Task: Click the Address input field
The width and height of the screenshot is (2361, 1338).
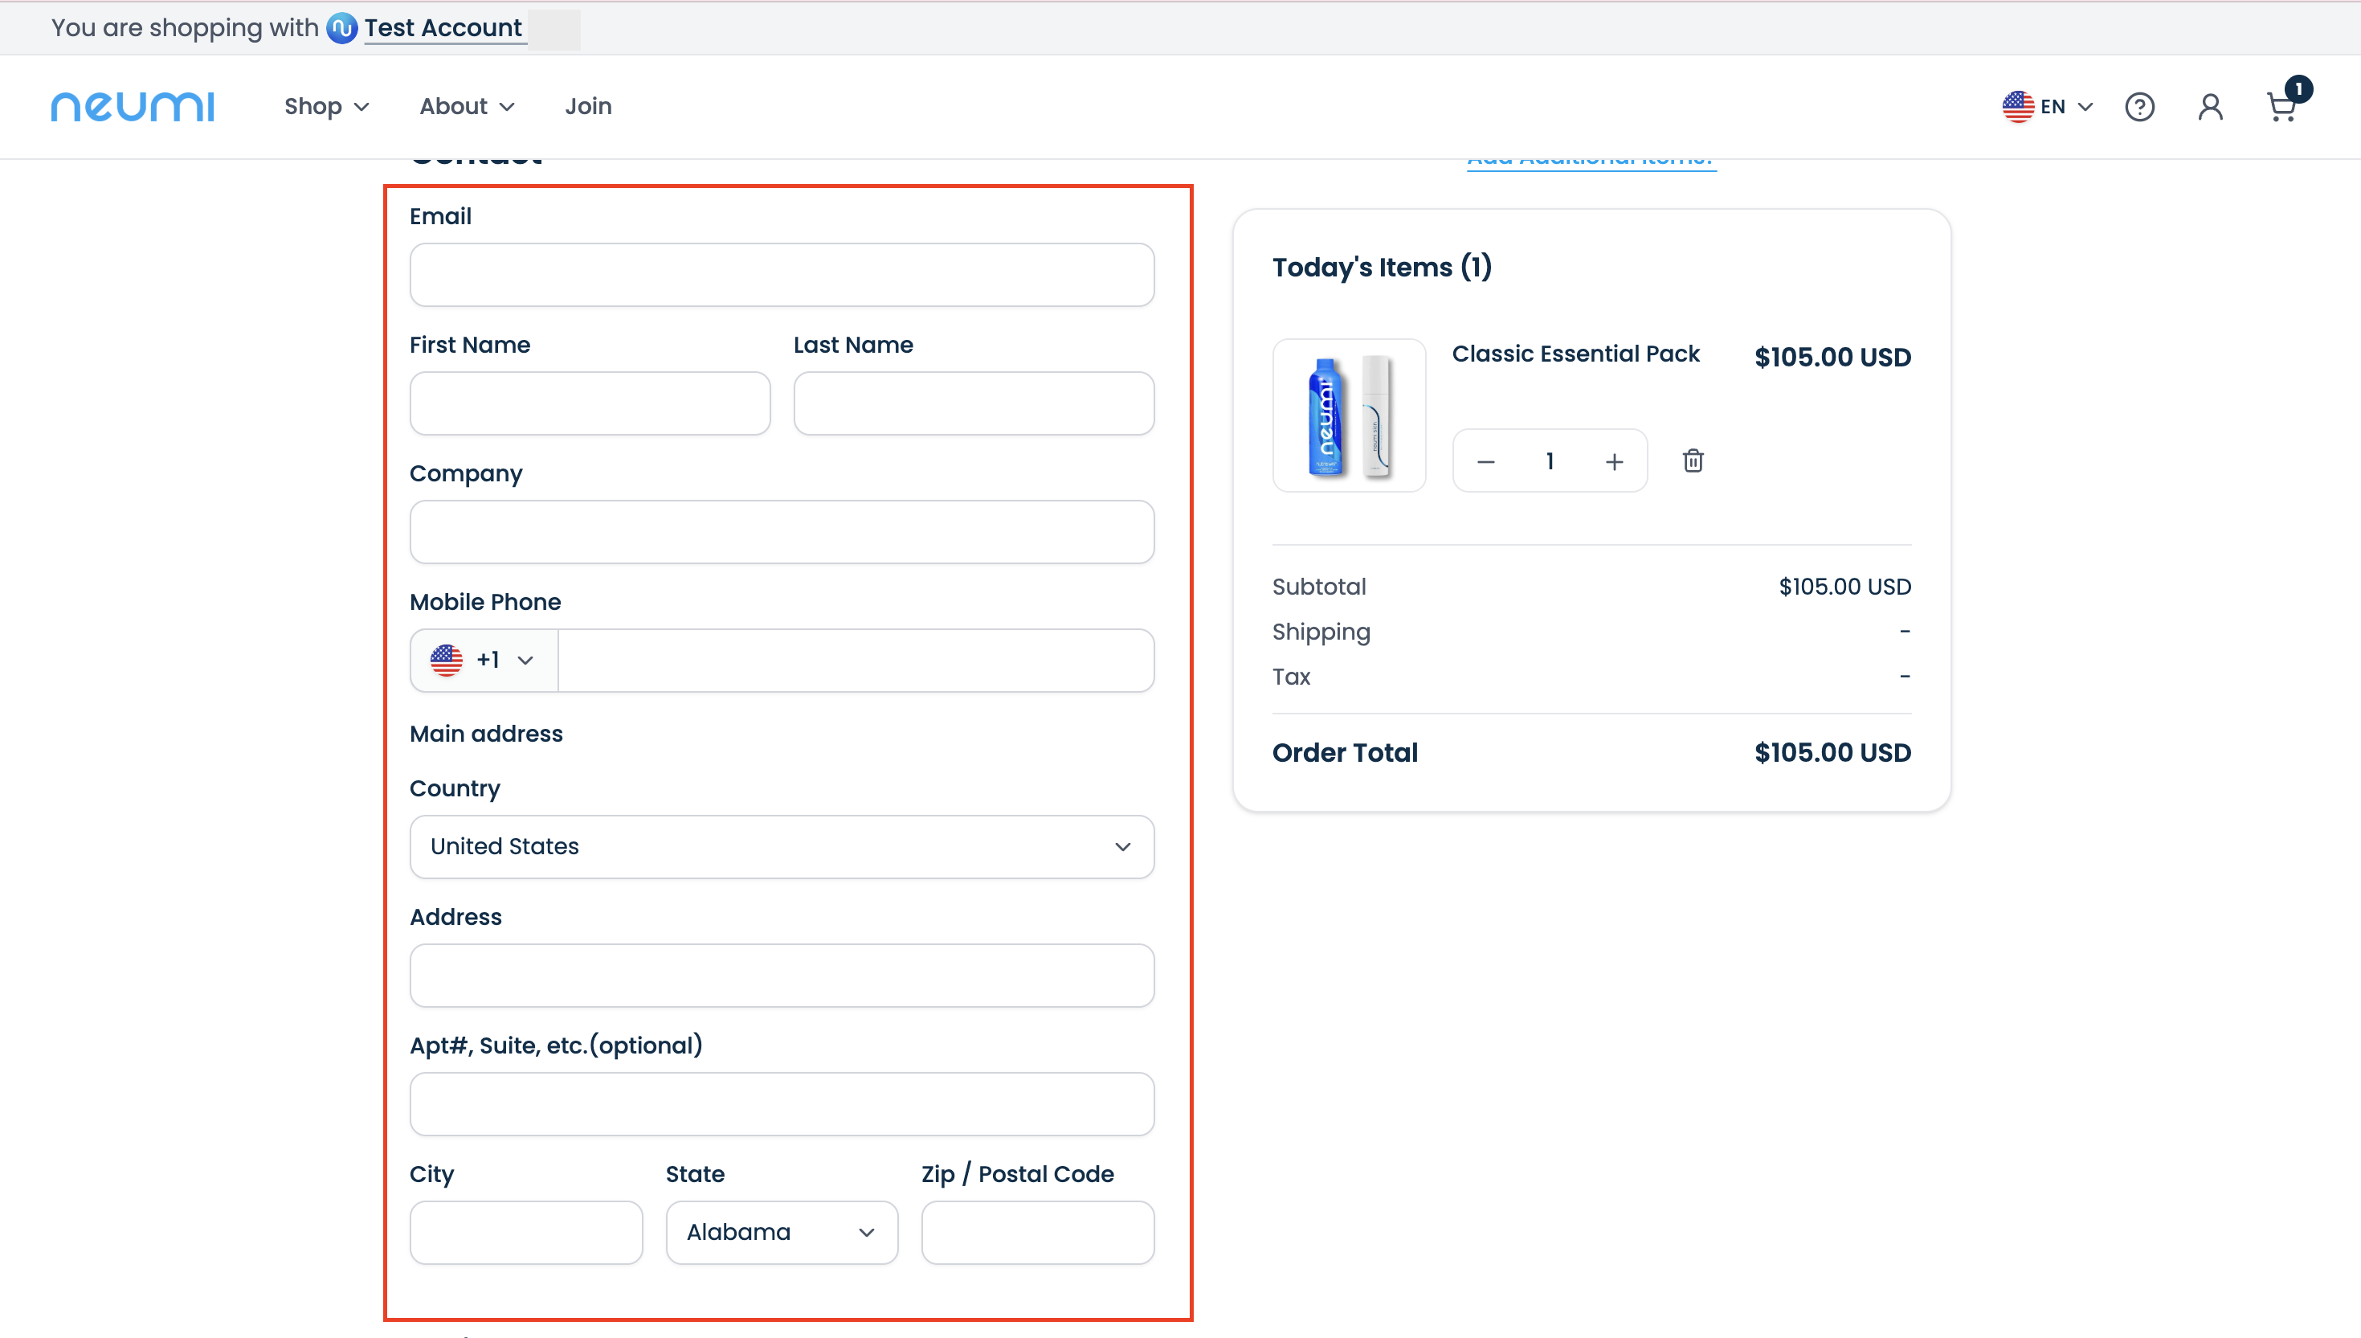Action: (782, 975)
